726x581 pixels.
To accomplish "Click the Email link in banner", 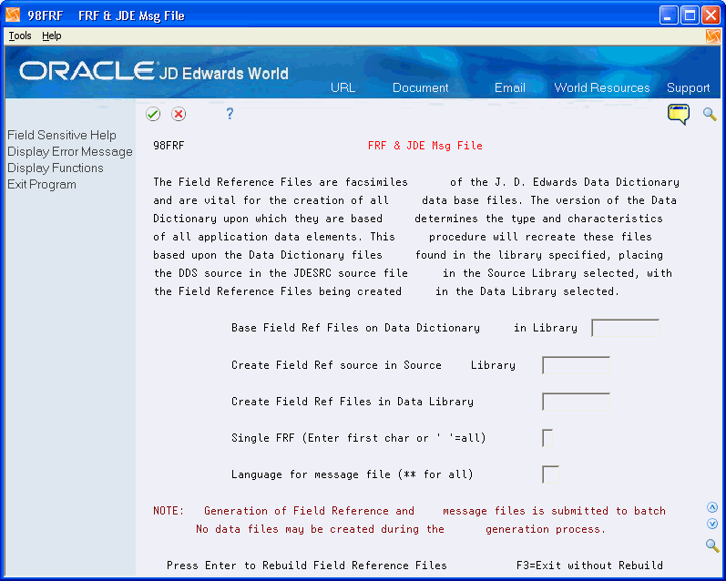I will tap(510, 87).
